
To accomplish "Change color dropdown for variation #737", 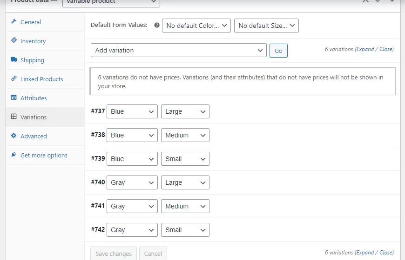I will [132, 111].
